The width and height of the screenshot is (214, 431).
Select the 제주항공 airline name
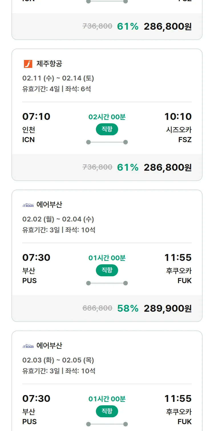pyautogui.click(x=49, y=64)
